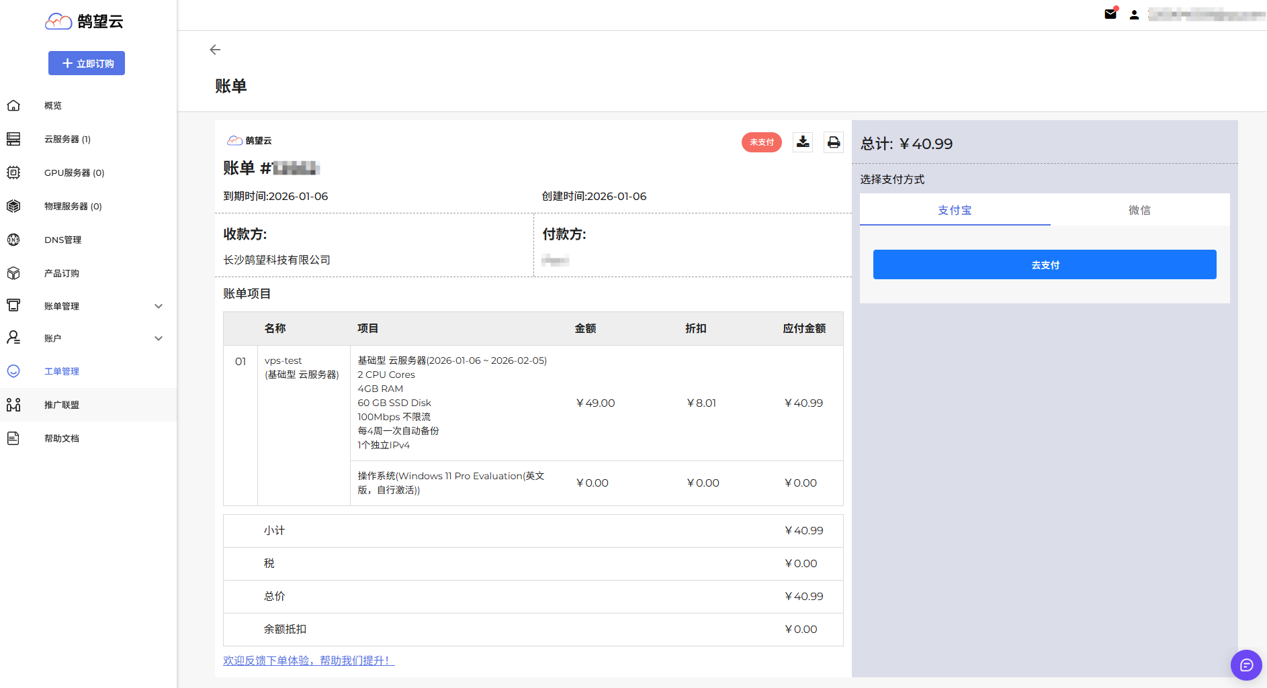The image size is (1267, 688).
Task: Open the feedback link 欢迎反馈下单体验
Action: [x=308, y=660]
